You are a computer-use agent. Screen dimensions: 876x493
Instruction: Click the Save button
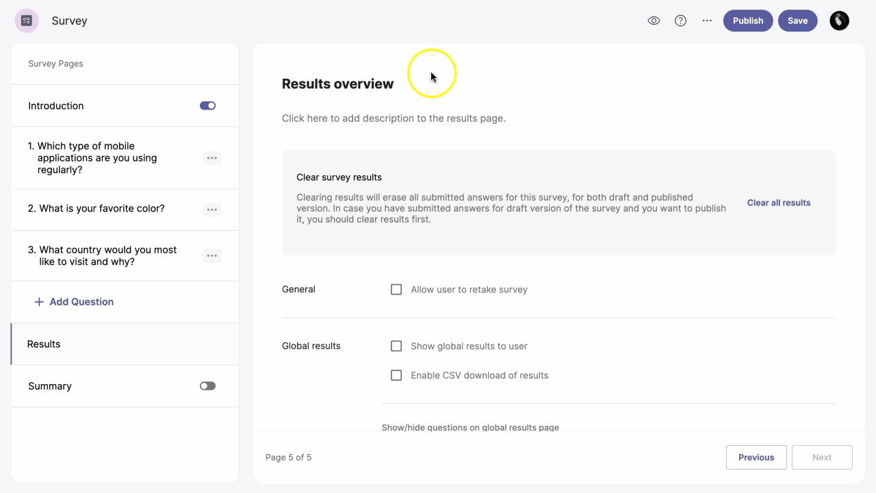click(797, 21)
